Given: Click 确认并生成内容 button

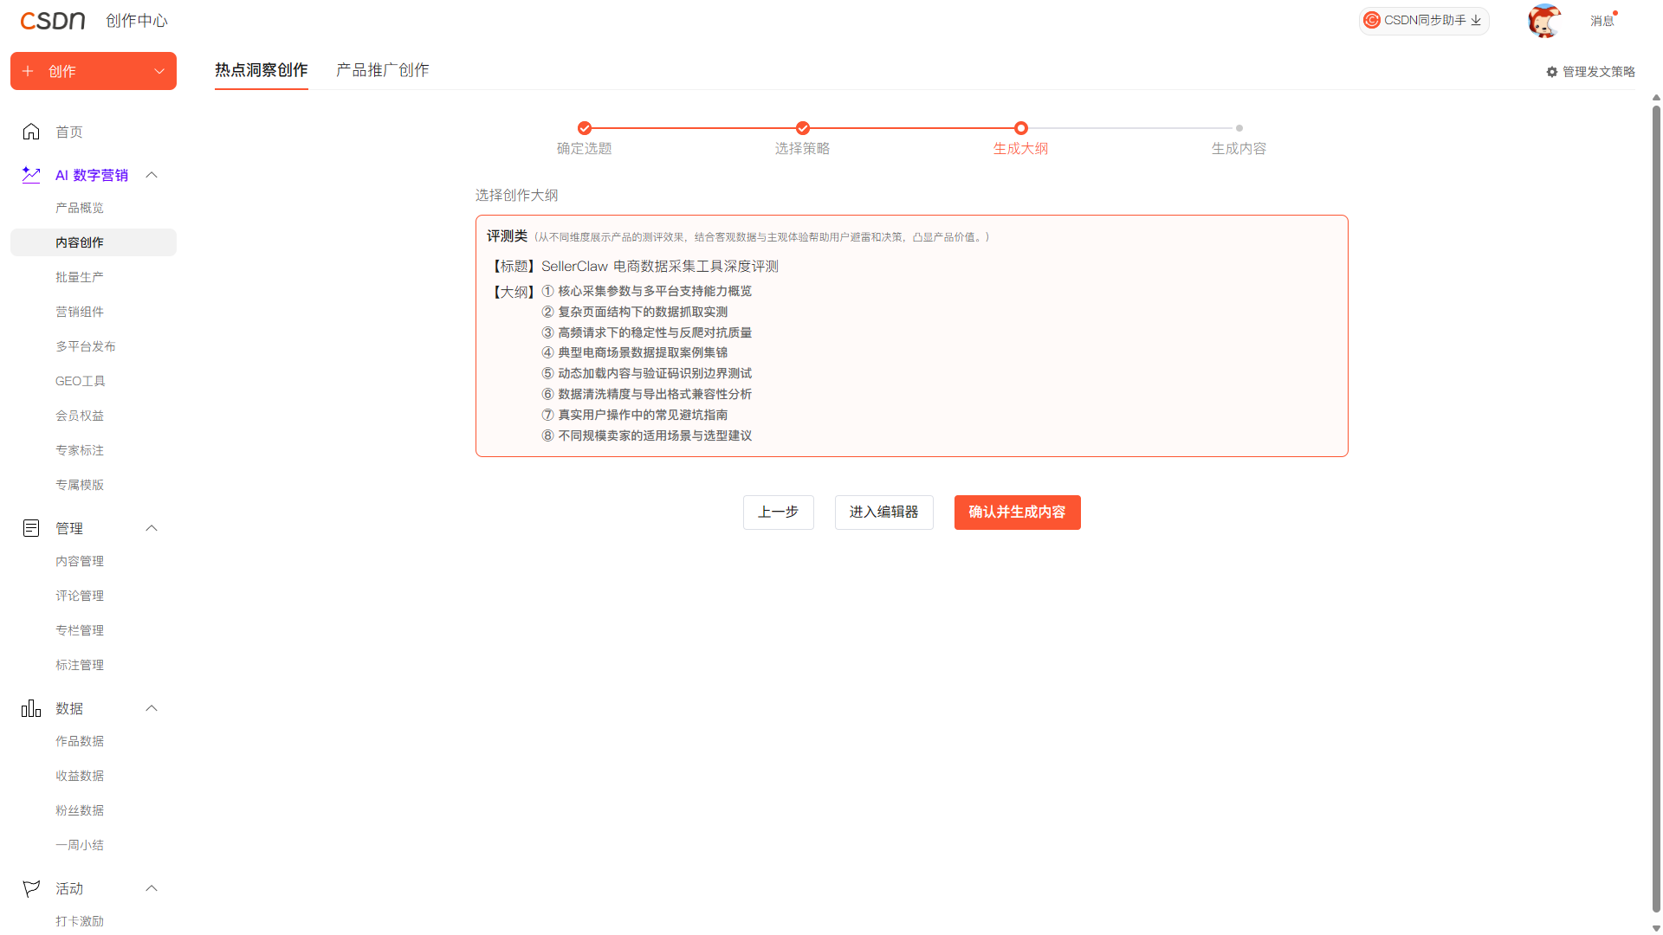Looking at the screenshot, I should click(x=1018, y=513).
